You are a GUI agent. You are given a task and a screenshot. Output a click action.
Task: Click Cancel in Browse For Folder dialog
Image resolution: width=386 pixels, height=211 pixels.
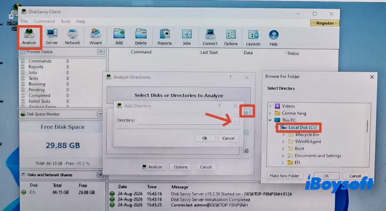click(x=355, y=176)
